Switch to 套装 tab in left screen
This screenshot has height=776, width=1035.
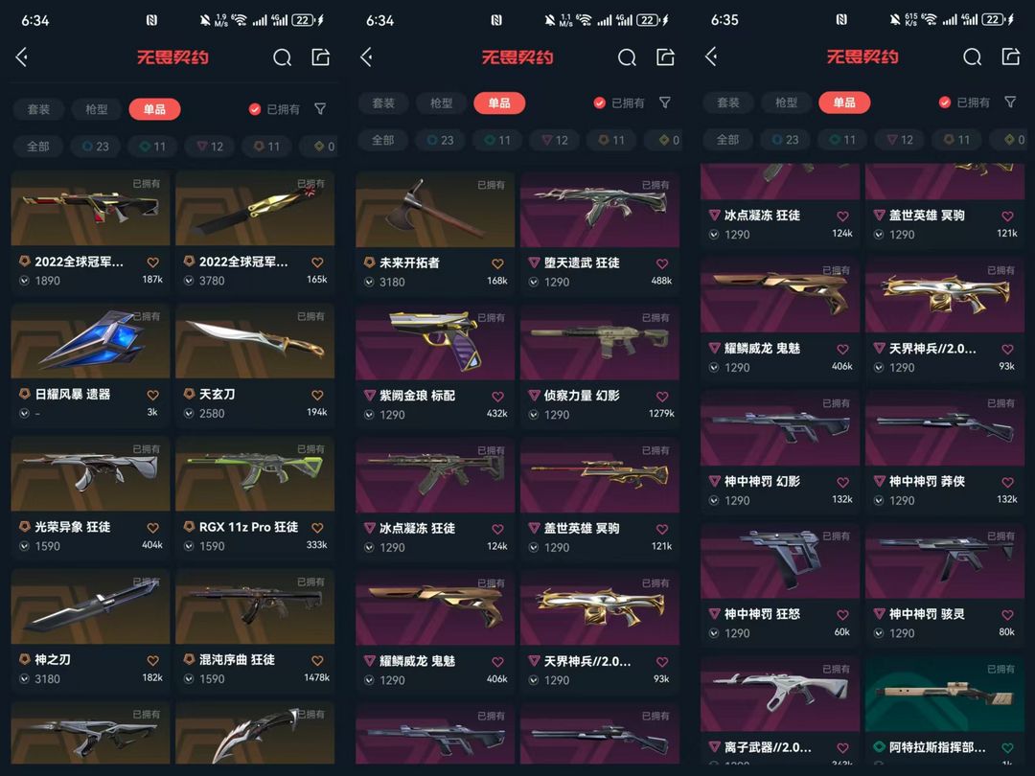38,109
